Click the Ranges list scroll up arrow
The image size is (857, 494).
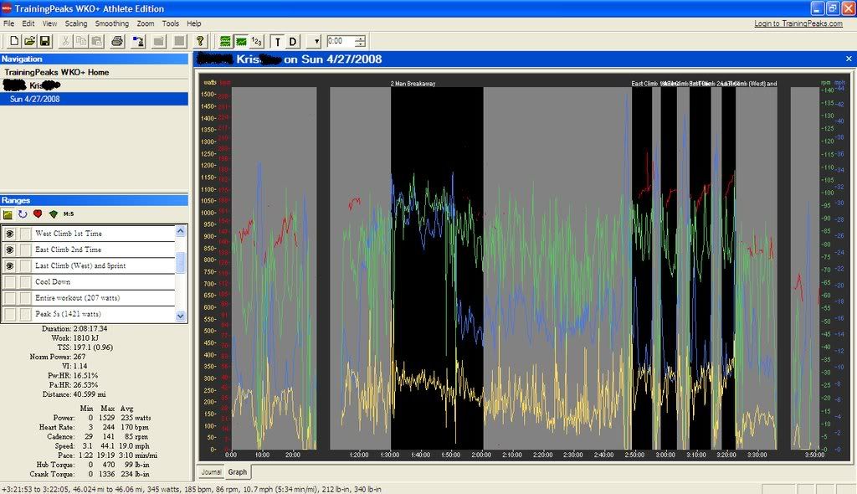[x=181, y=231]
